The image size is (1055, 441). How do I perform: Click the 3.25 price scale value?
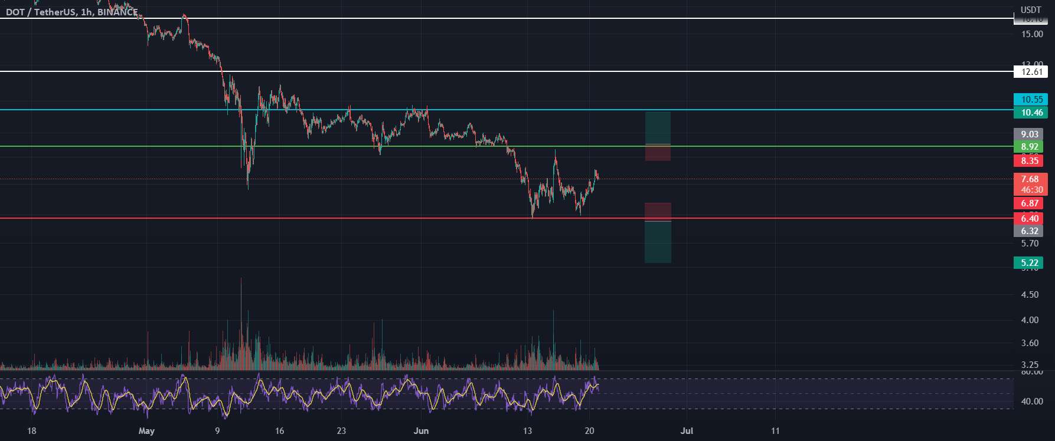(1030, 365)
